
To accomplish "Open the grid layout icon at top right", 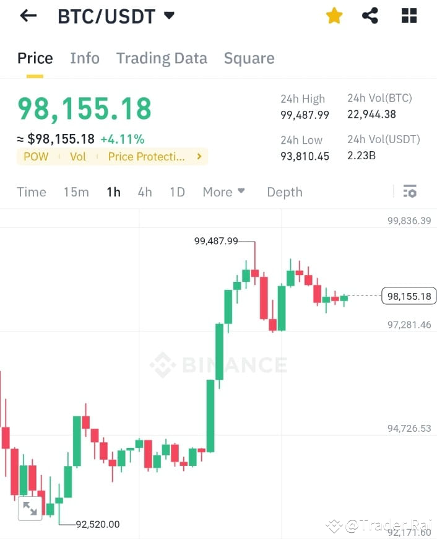I will [409, 15].
